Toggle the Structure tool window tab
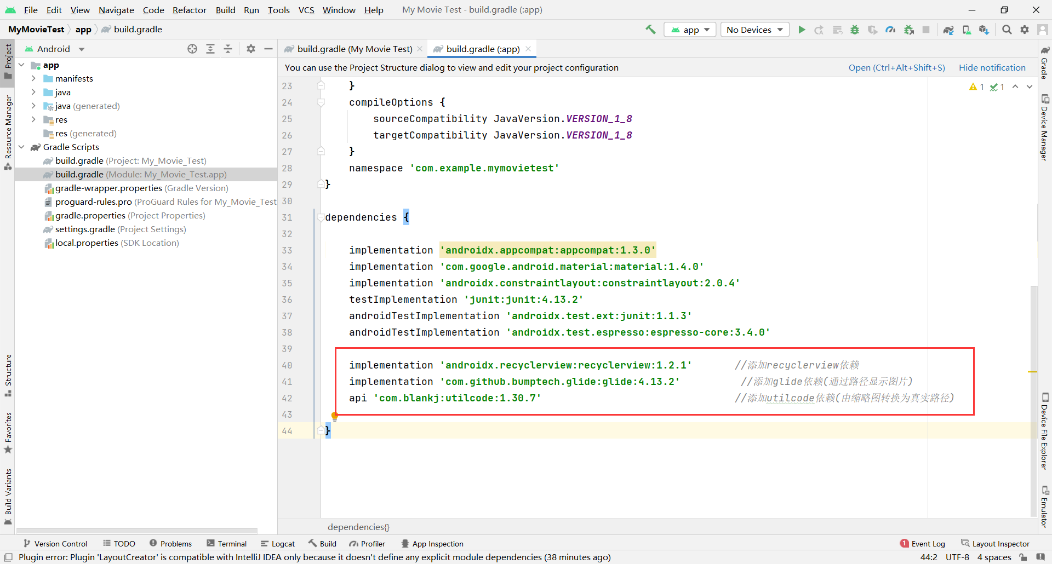The width and height of the screenshot is (1052, 564). tap(8, 375)
